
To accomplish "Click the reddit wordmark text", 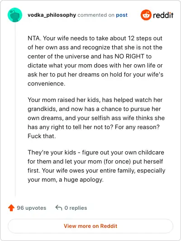I will [163, 15].
